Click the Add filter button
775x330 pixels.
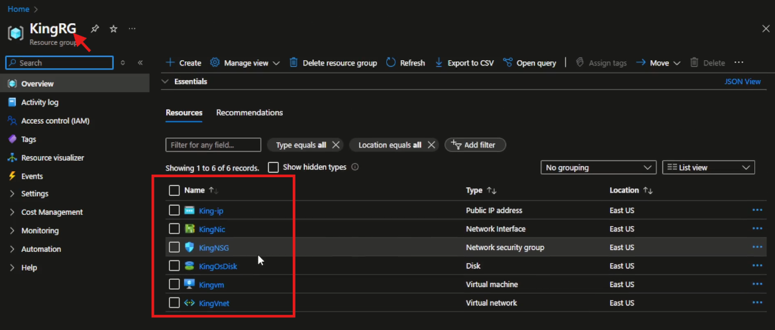(x=475, y=145)
